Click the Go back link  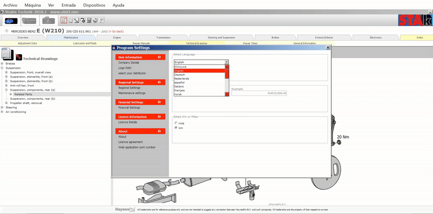(116, 31)
